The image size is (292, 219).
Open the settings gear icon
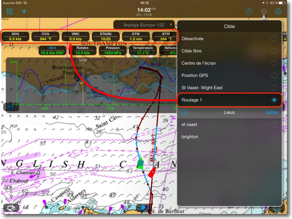[278, 11]
